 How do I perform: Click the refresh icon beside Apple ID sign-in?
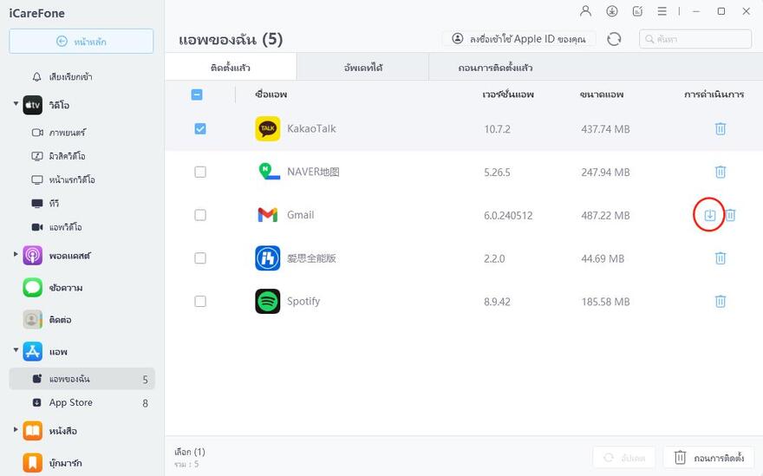(x=614, y=39)
